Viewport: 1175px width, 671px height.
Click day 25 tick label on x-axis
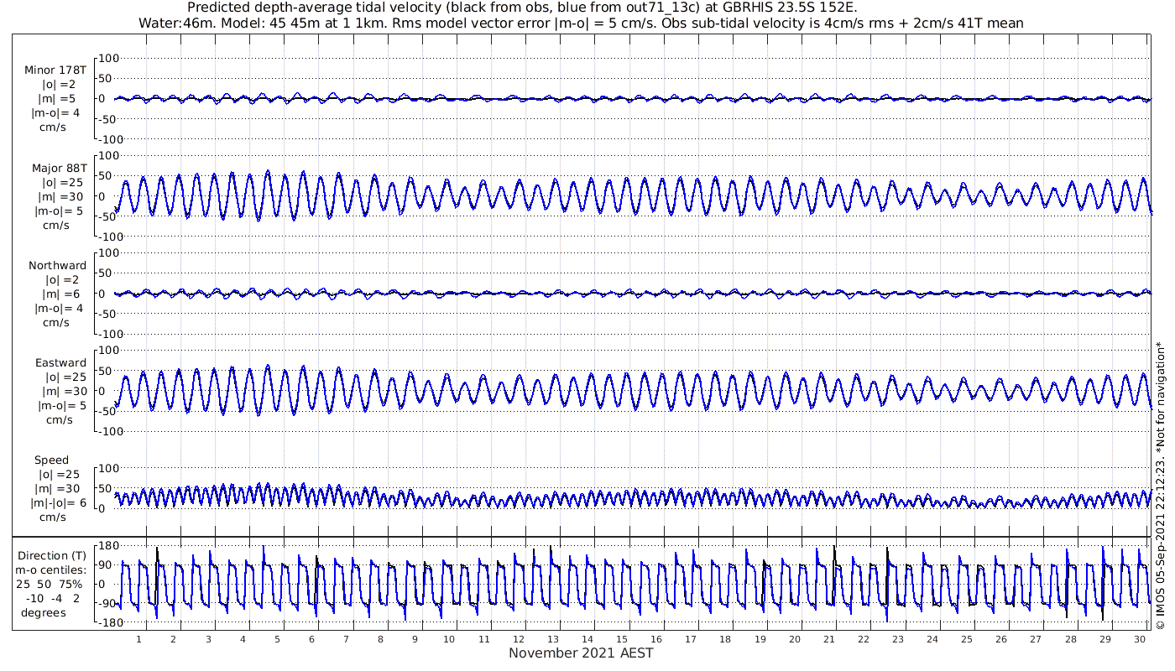click(967, 639)
